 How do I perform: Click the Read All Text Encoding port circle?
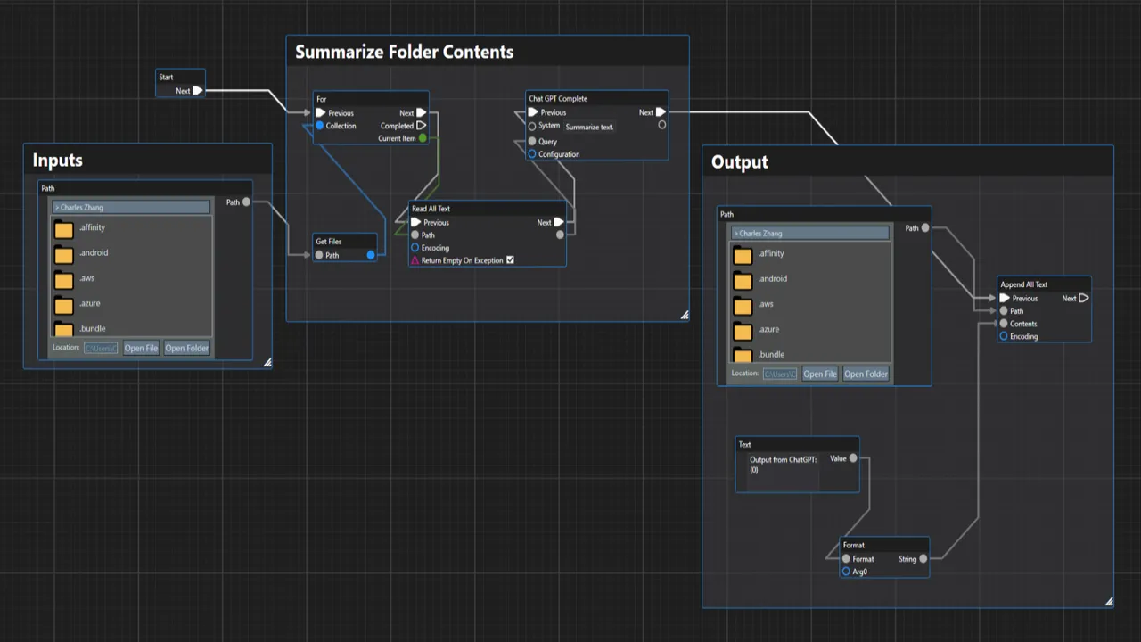tap(415, 248)
